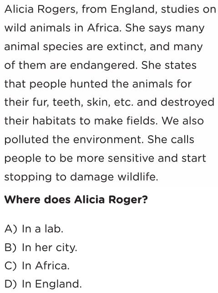
Task: Click the word 'wildlife' ending the passage
Action: [x=138, y=177]
